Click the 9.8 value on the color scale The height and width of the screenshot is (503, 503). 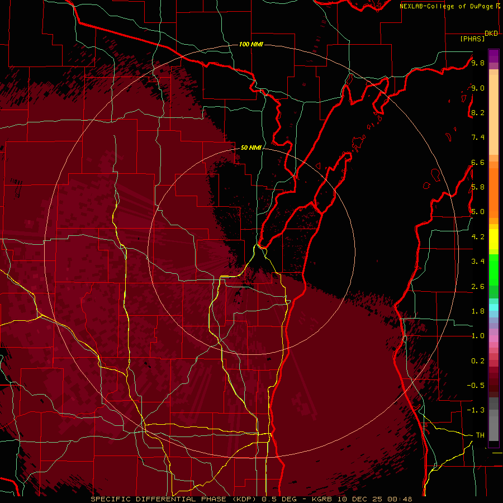(x=478, y=63)
